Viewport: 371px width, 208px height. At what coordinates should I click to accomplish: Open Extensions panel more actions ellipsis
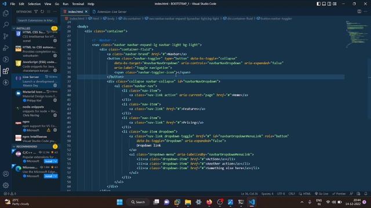point(55,12)
